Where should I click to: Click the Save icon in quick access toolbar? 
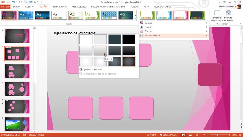pos(8,2)
